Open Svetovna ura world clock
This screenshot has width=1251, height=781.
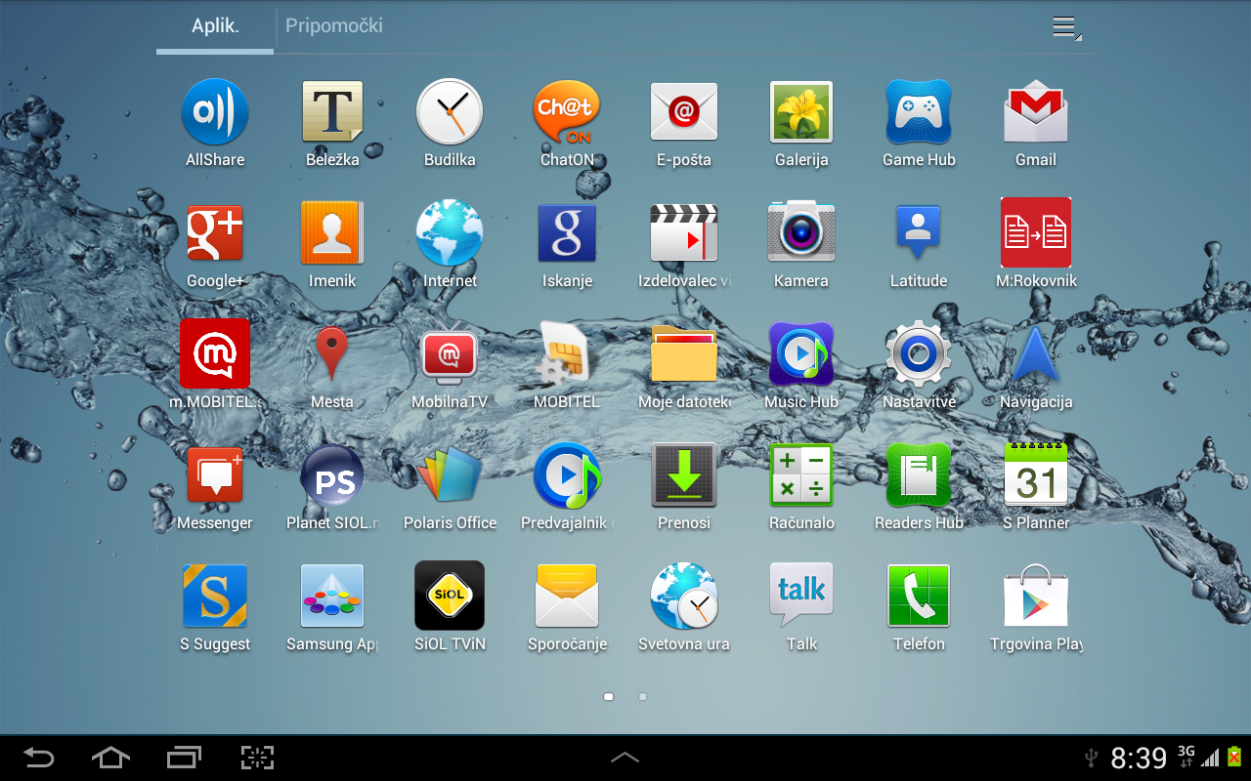pyautogui.click(x=684, y=596)
